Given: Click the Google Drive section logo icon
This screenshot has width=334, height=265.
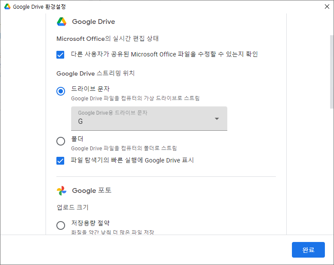Looking at the screenshot, I should [62, 22].
